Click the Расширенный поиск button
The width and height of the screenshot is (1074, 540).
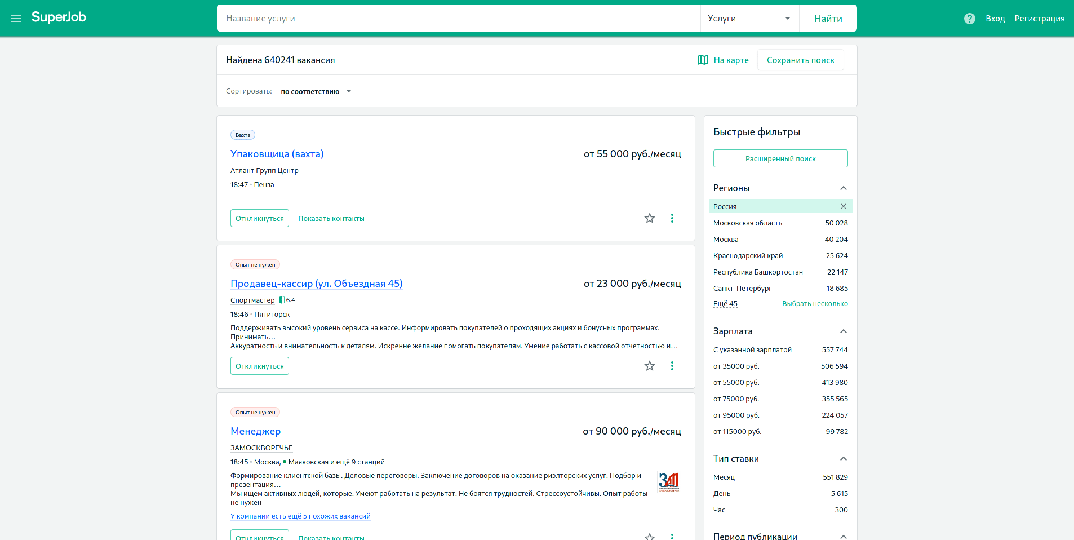[x=780, y=158]
